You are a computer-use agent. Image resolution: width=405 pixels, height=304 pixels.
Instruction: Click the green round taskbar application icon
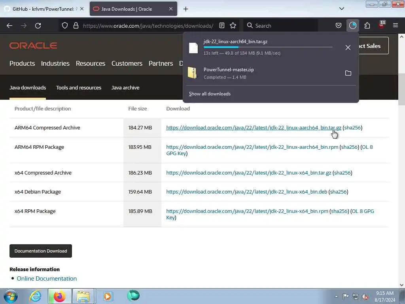133,296
